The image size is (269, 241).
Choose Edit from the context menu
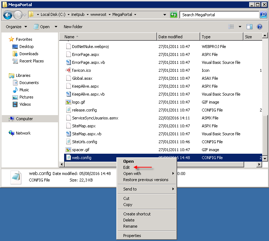tap(126, 167)
